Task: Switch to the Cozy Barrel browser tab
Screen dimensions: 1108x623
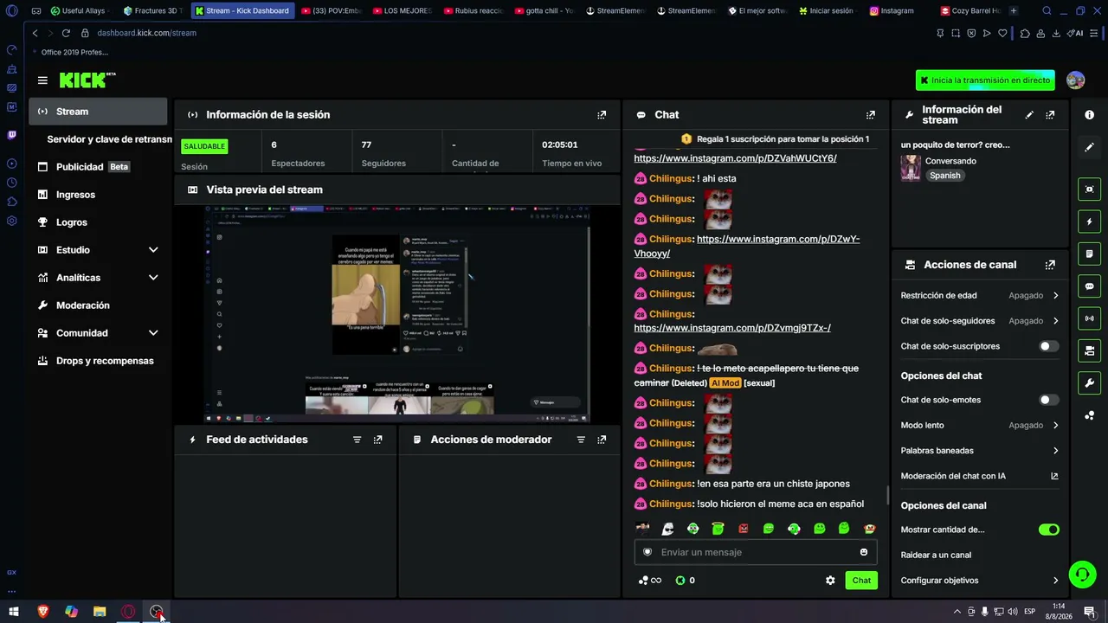Action: (x=970, y=11)
